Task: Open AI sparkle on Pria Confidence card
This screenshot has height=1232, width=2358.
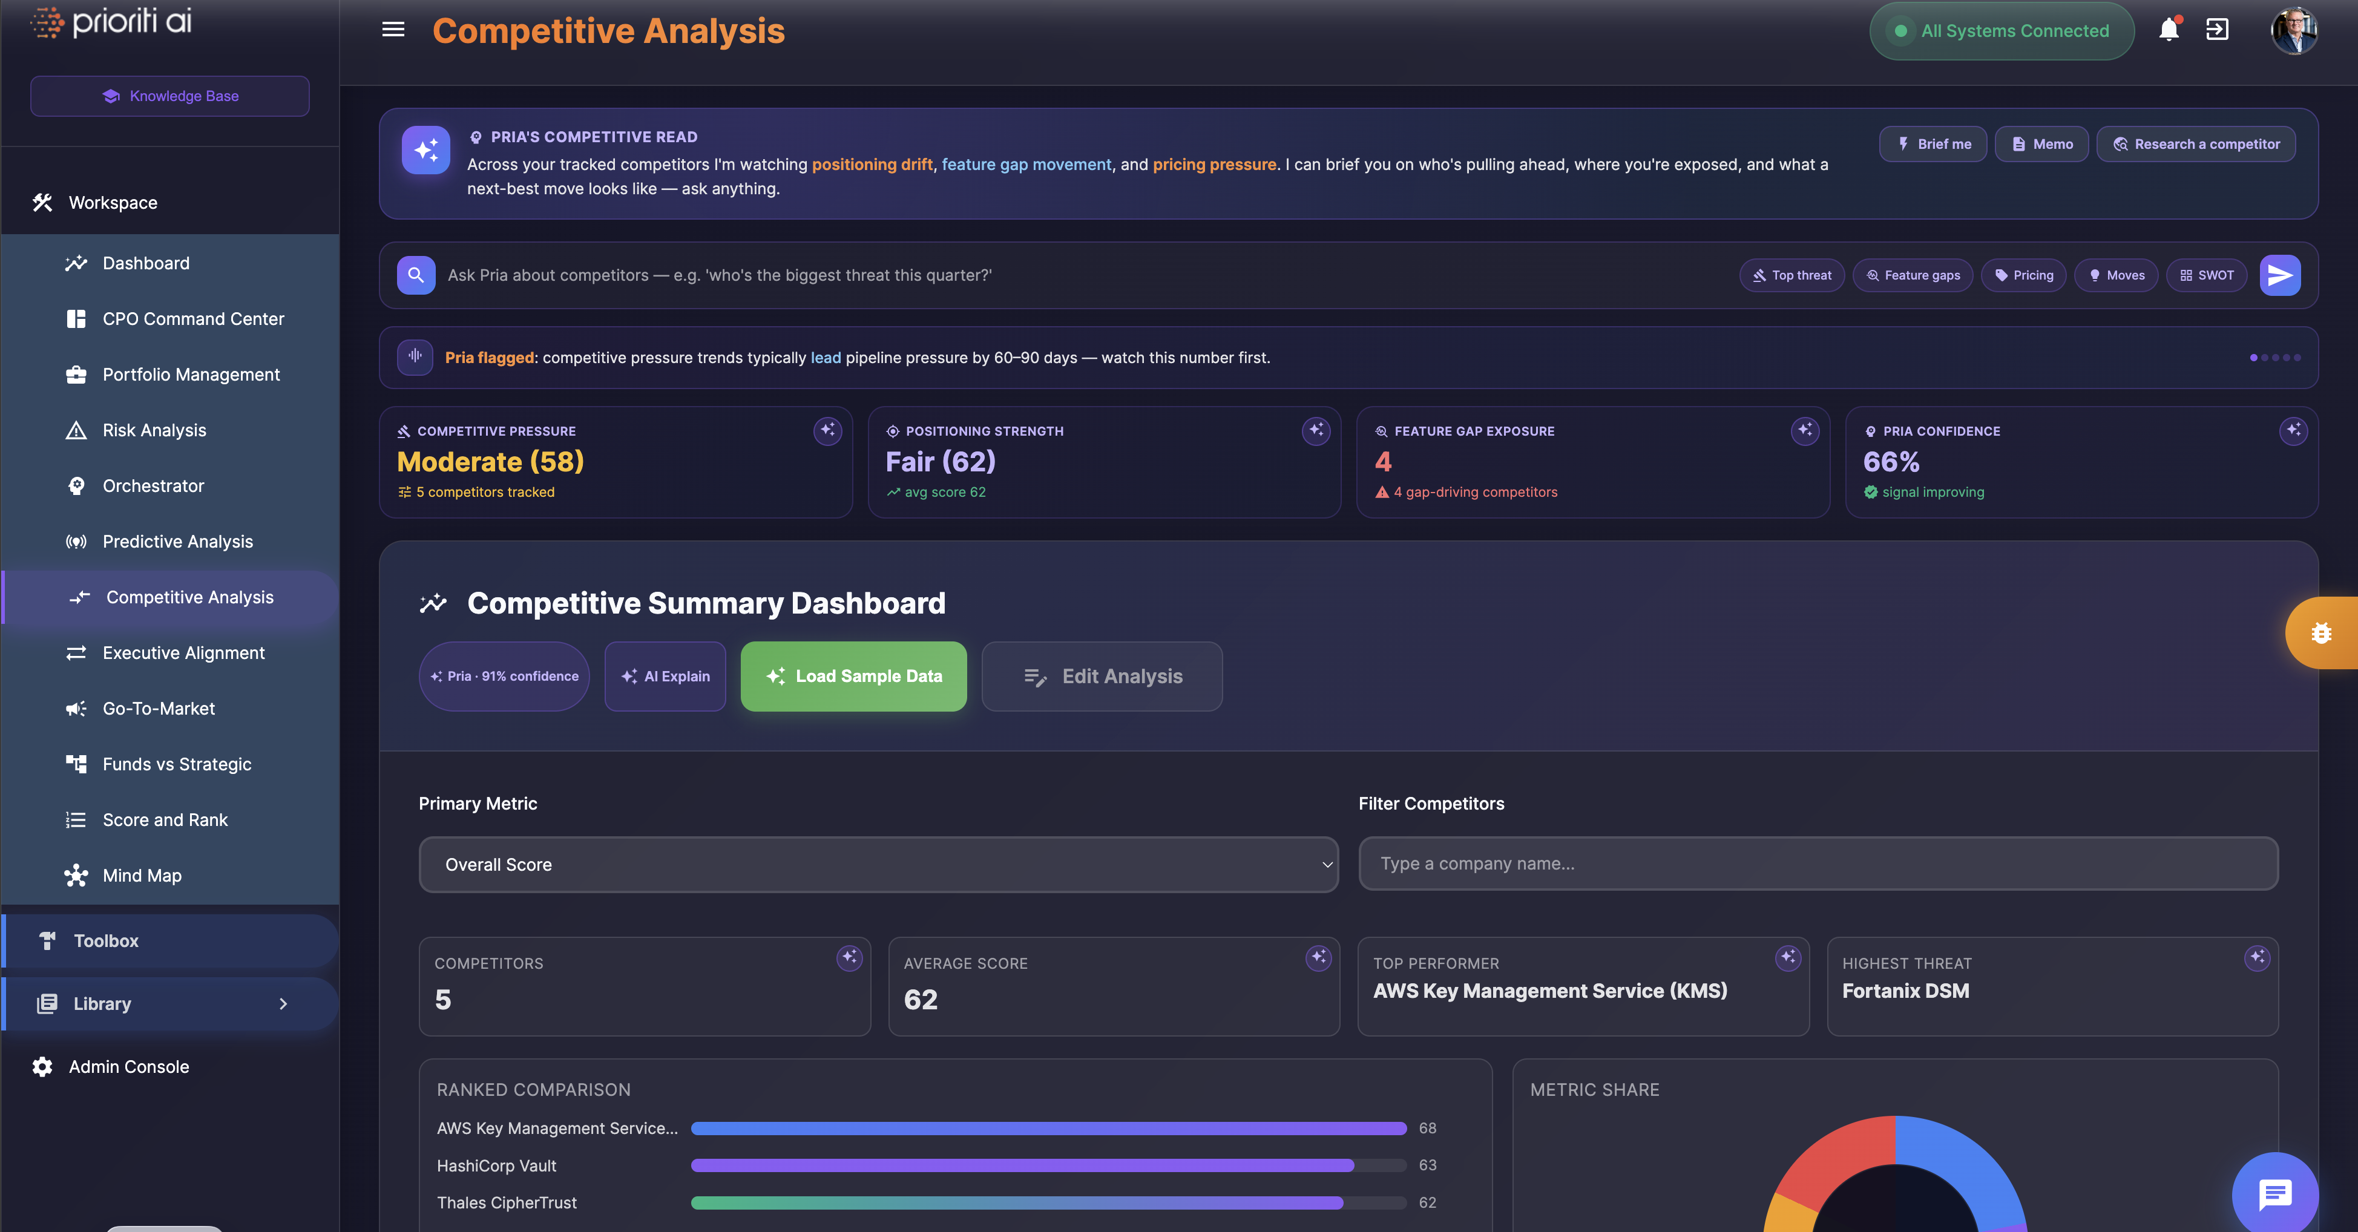Action: (x=2293, y=430)
